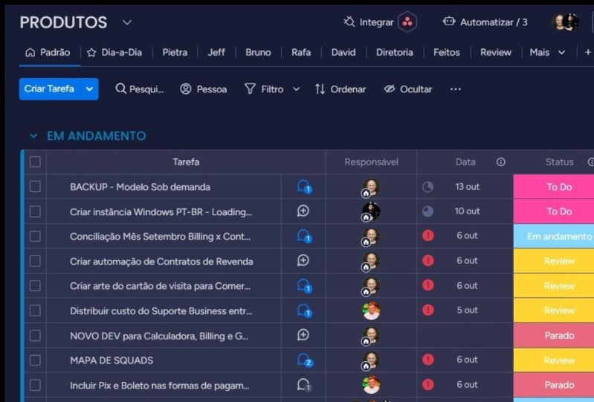This screenshot has width=594, height=402.
Task: Switch to the Bruno tab
Action: coord(258,52)
